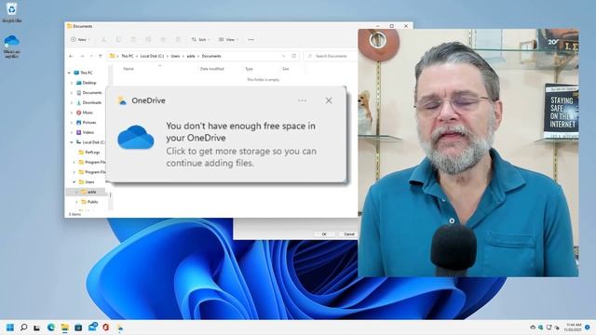Image resolution: width=596 pixels, height=335 pixels.
Task: Expand the Public folder tree node
Action: [x=76, y=202]
